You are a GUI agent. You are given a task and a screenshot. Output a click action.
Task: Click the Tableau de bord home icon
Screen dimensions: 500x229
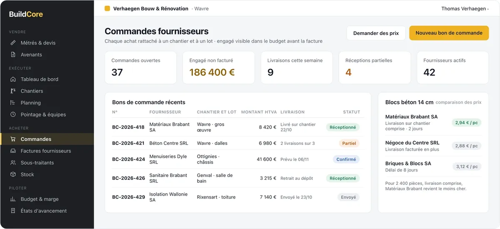(x=13, y=79)
